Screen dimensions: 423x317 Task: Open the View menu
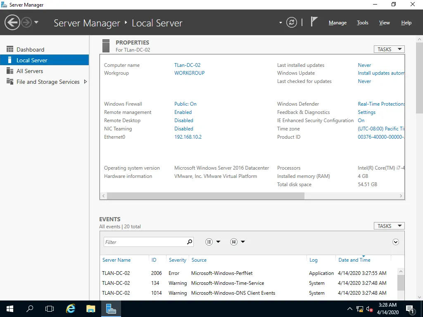(384, 23)
